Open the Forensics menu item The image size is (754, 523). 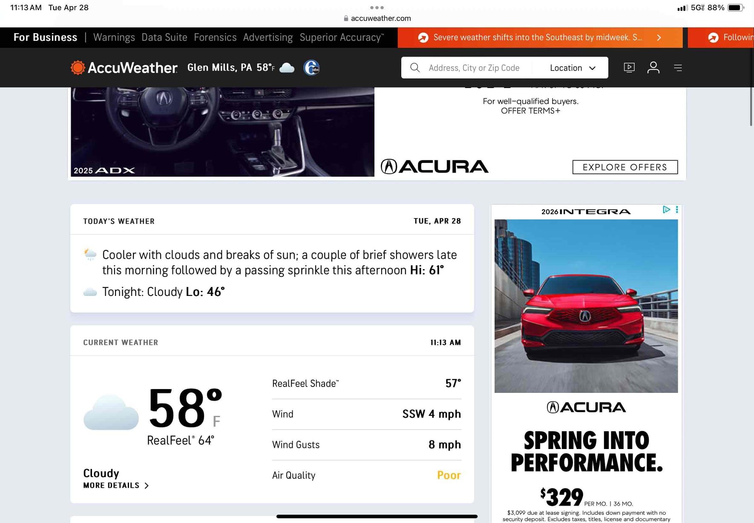[x=215, y=37]
